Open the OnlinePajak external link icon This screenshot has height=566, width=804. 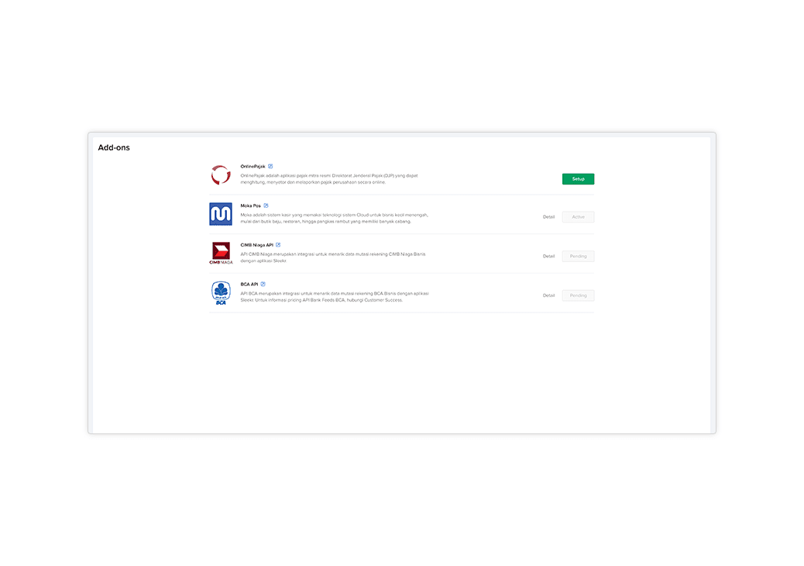pos(270,166)
